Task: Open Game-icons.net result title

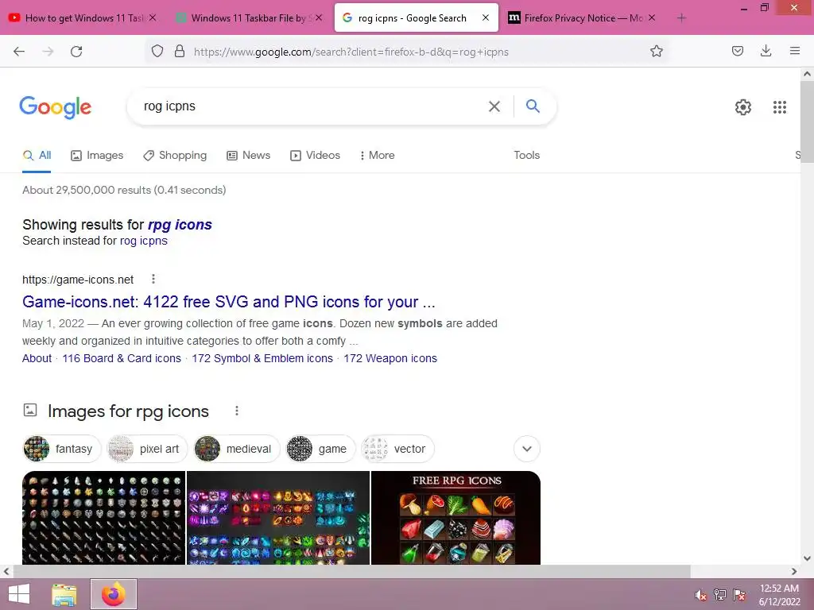Action: pyautogui.click(x=228, y=301)
